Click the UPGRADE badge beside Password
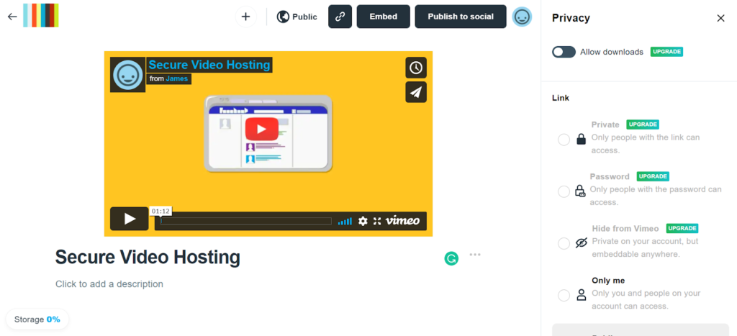The width and height of the screenshot is (737, 336). (x=653, y=176)
